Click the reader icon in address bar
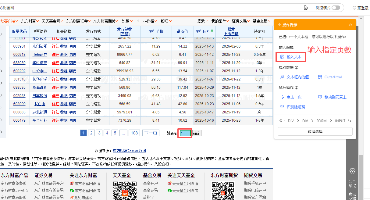Image resolution: width=370 pixels, height=200 pixels. point(306,8)
